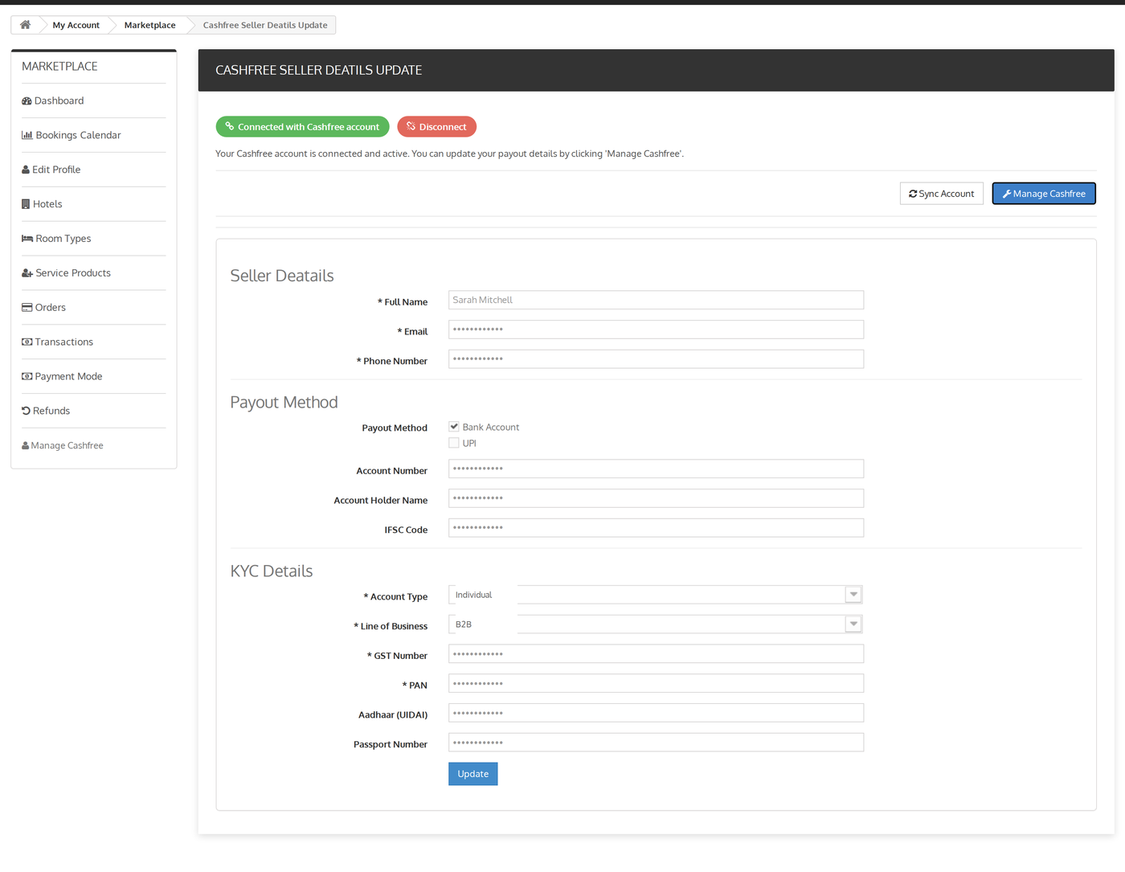1125x872 pixels.
Task: Open the Account Type dropdown
Action: coord(656,595)
